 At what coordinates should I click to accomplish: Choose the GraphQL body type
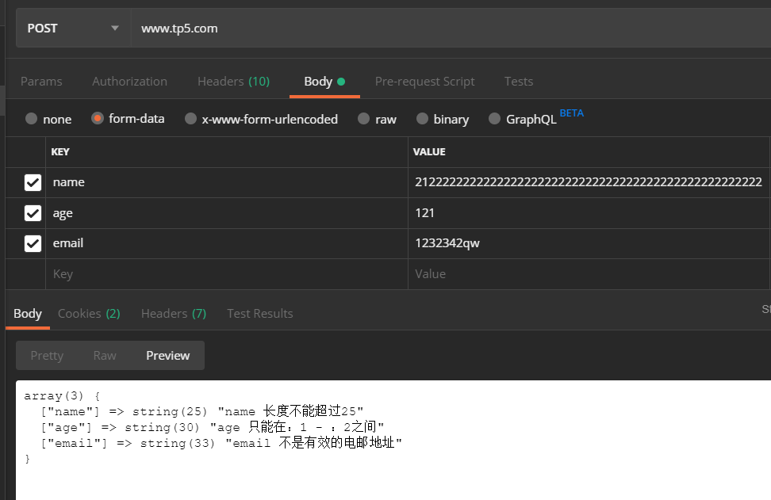tap(495, 119)
